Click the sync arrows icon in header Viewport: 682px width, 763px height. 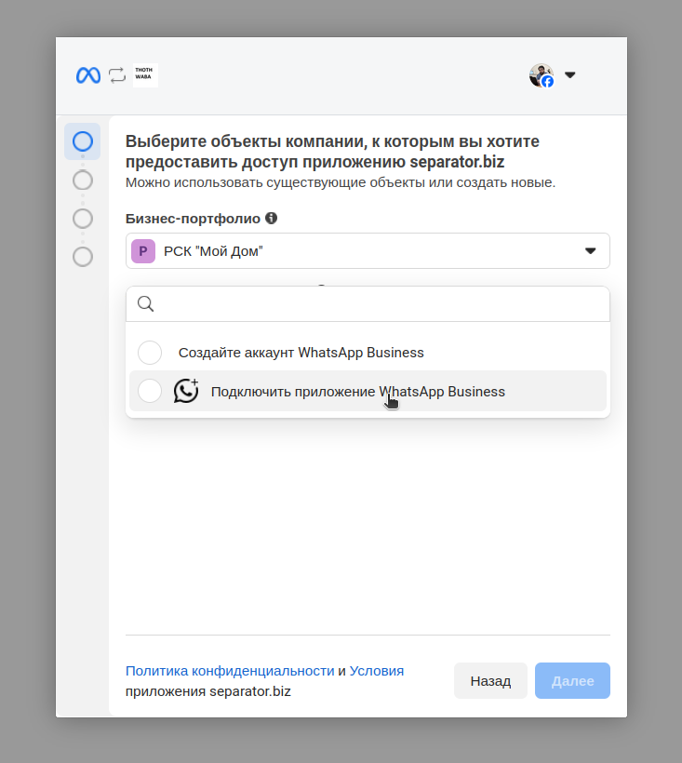point(117,75)
